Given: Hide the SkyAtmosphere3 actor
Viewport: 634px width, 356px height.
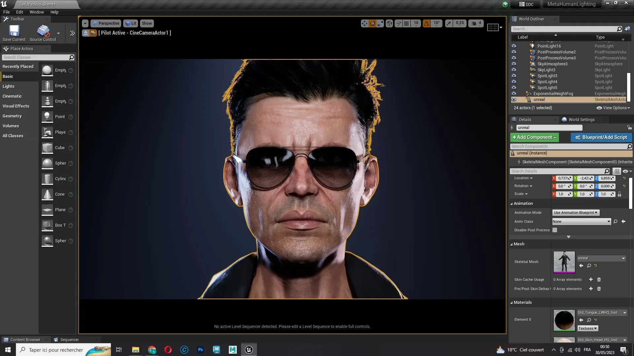Looking at the screenshot, I should point(514,64).
